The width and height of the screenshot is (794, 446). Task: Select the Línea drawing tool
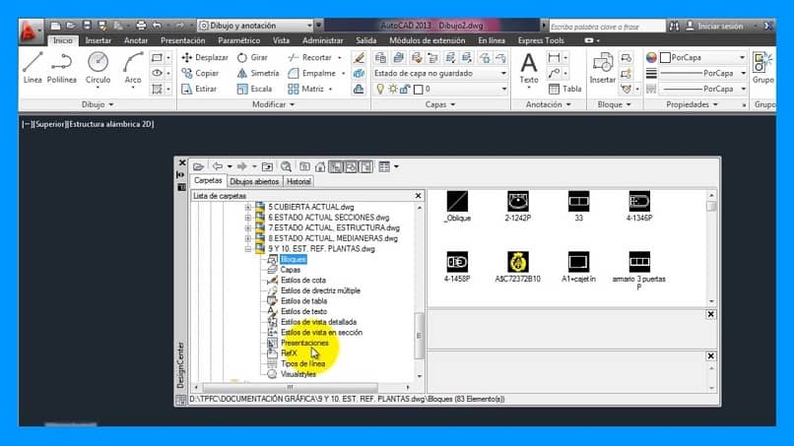33,68
